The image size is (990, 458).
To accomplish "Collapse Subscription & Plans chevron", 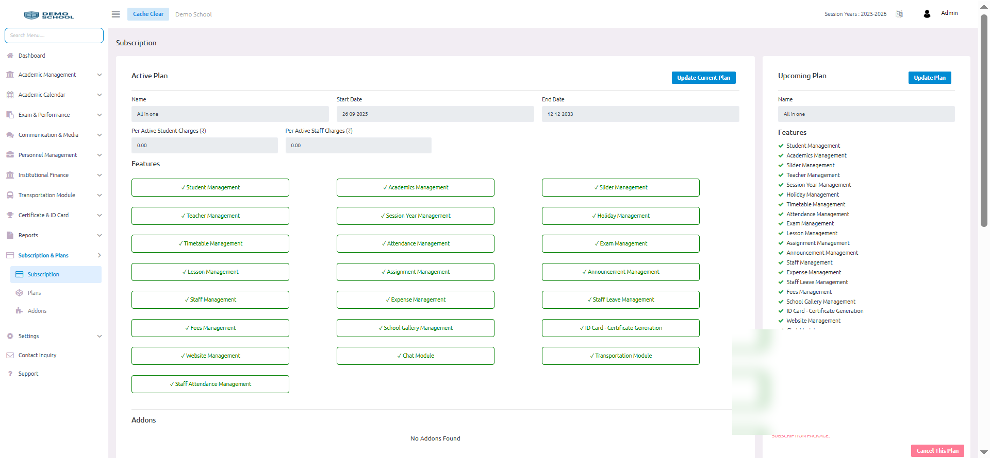I will click(x=100, y=255).
